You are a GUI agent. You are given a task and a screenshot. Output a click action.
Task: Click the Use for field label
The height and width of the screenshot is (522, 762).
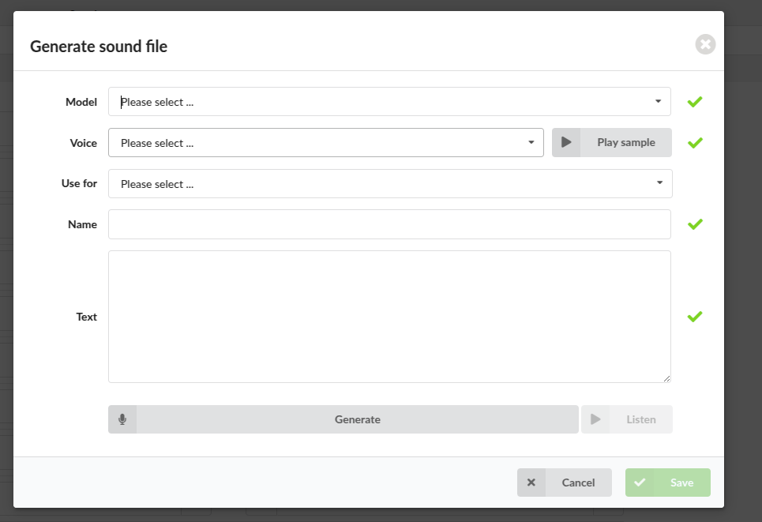[79, 183]
